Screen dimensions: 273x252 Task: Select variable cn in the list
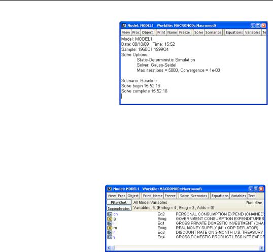(115, 214)
